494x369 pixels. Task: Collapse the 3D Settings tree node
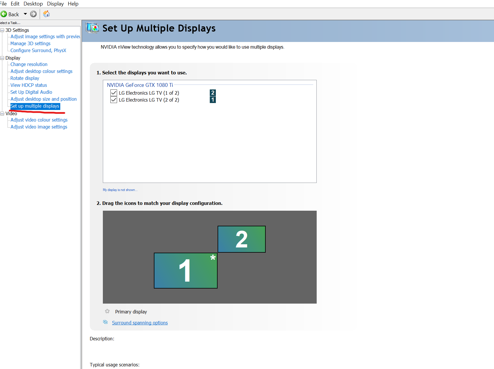click(x=2, y=30)
